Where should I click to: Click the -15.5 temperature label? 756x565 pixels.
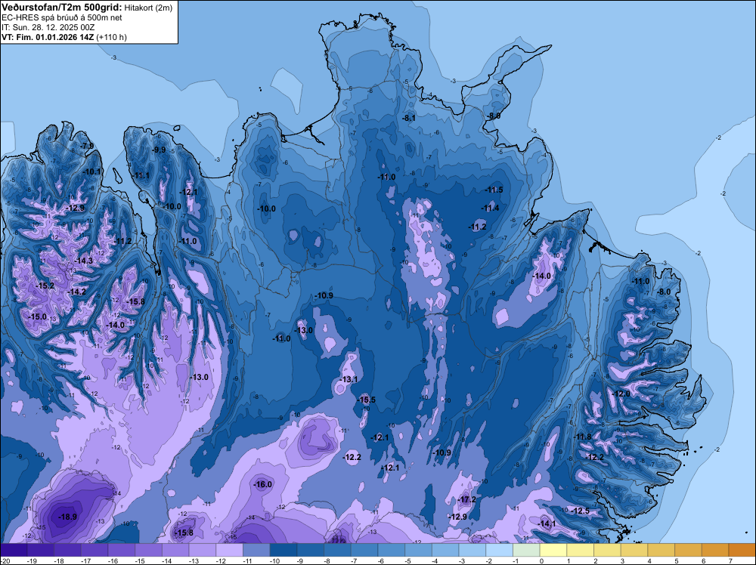tap(367, 400)
